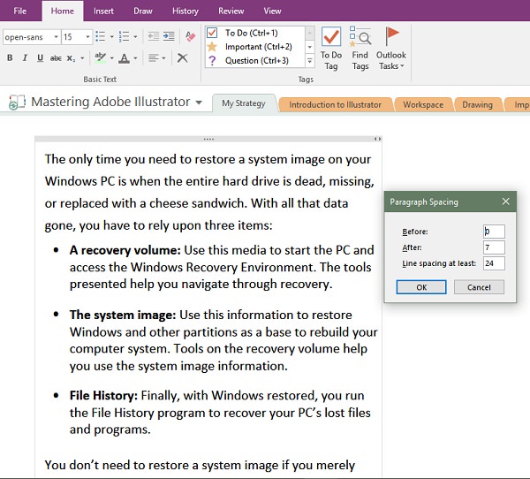Switch to the Review tab
Image resolution: width=530 pixels, height=479 pixels.
point(231,11)
